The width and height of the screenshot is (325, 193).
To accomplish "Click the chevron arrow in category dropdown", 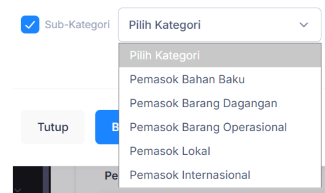I will tap(304, 25).
